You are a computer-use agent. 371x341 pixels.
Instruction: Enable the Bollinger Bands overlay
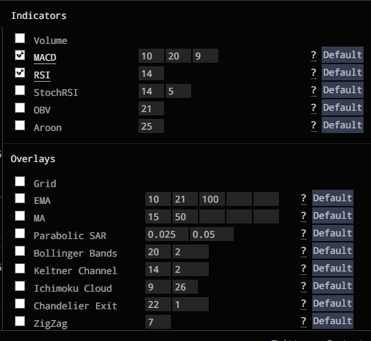(20, 251)
